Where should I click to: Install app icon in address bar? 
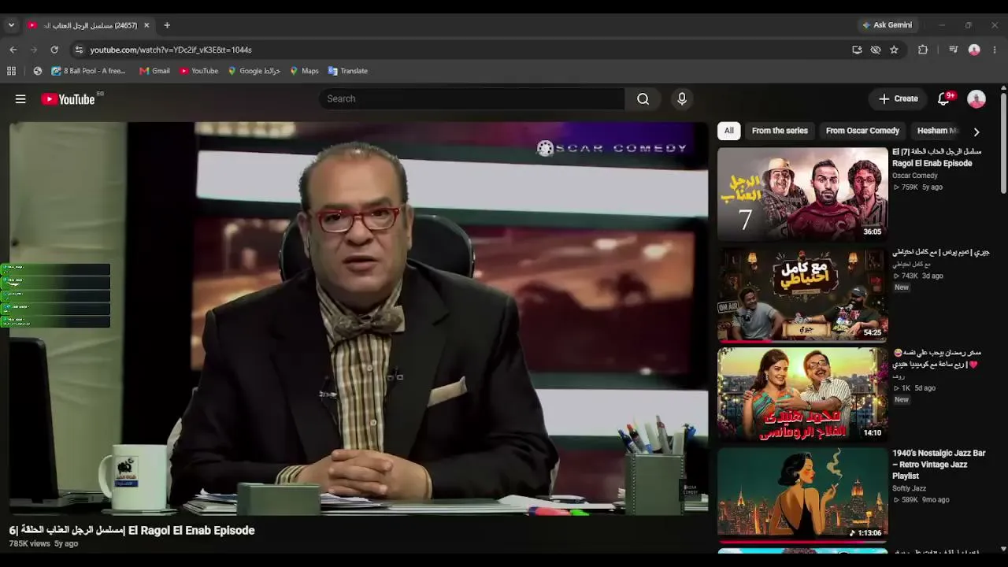point(857,50)
